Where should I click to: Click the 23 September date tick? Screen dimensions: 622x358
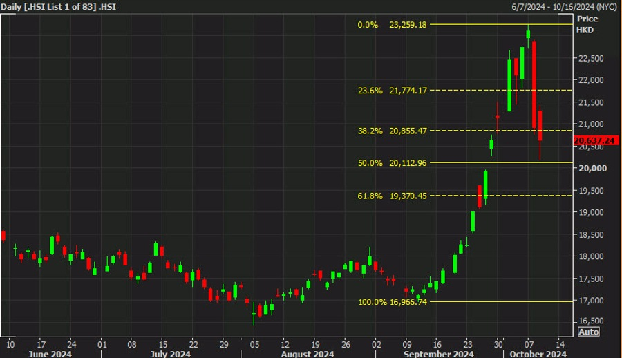point(468,344)
